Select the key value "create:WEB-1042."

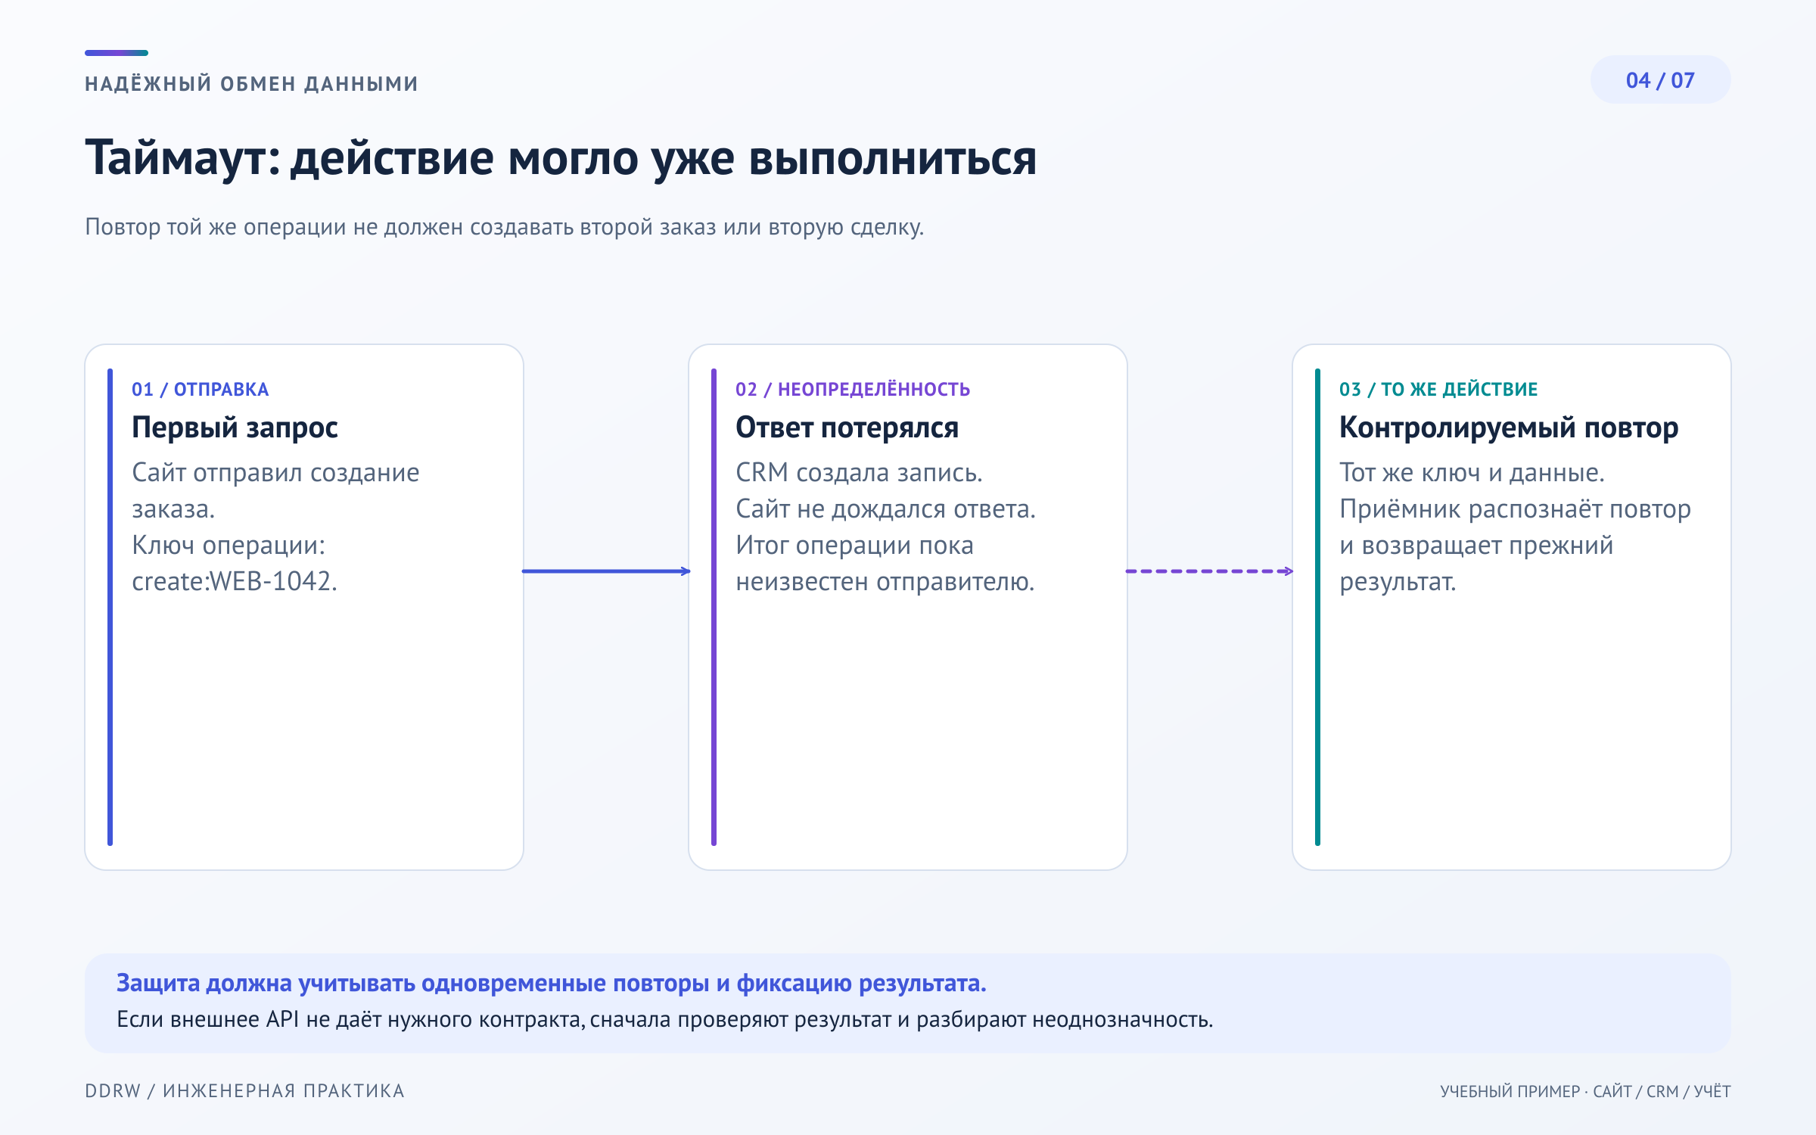coord(235,582)
